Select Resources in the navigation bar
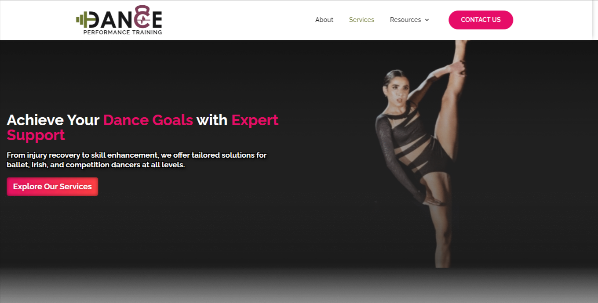The image size is (598, 303). 405,20
